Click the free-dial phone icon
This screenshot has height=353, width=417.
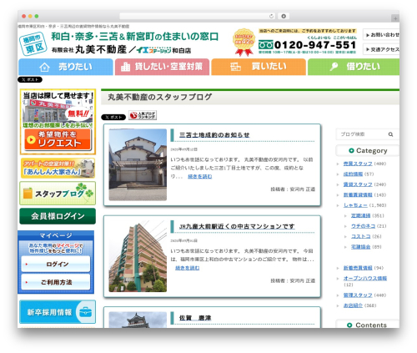click(266, 45)
